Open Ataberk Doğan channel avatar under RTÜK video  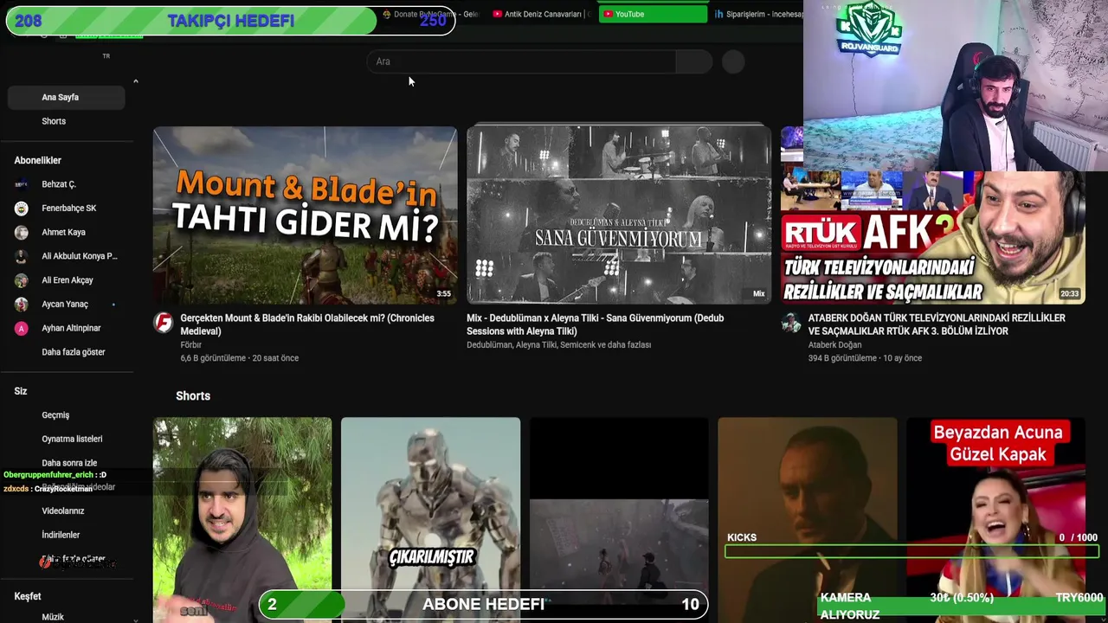click(791, 323)
